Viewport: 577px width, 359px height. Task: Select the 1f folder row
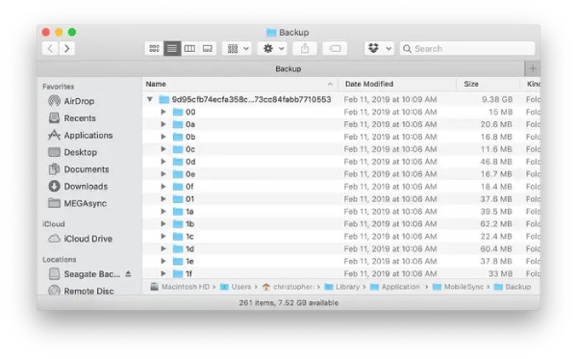[x=341, y=273]
